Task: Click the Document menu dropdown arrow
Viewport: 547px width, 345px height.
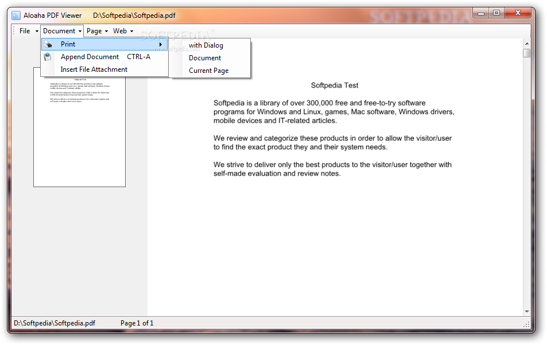Action: tap(80, 32)
